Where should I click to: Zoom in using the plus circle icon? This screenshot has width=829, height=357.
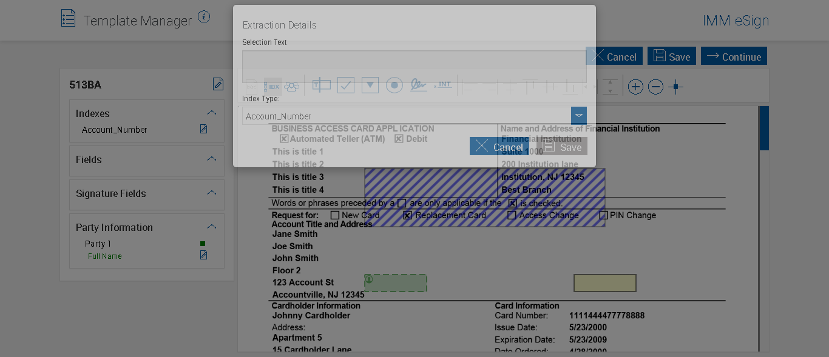tap(635, 87)
